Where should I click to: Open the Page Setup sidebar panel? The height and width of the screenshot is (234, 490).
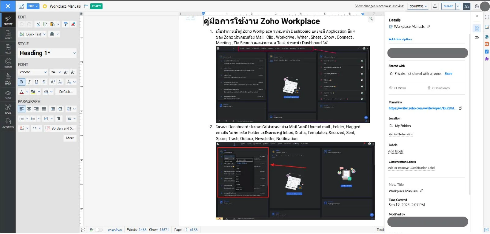pyautogui.click(x=8, y=79)
